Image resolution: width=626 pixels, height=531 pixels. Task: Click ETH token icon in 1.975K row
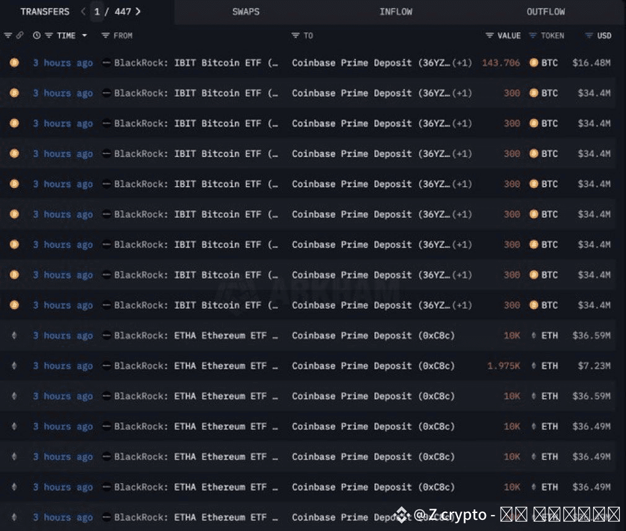tap(534, 365)
